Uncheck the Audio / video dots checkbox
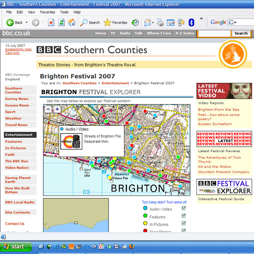The height and width of the screenshot is (254, 254). point(184,208)
